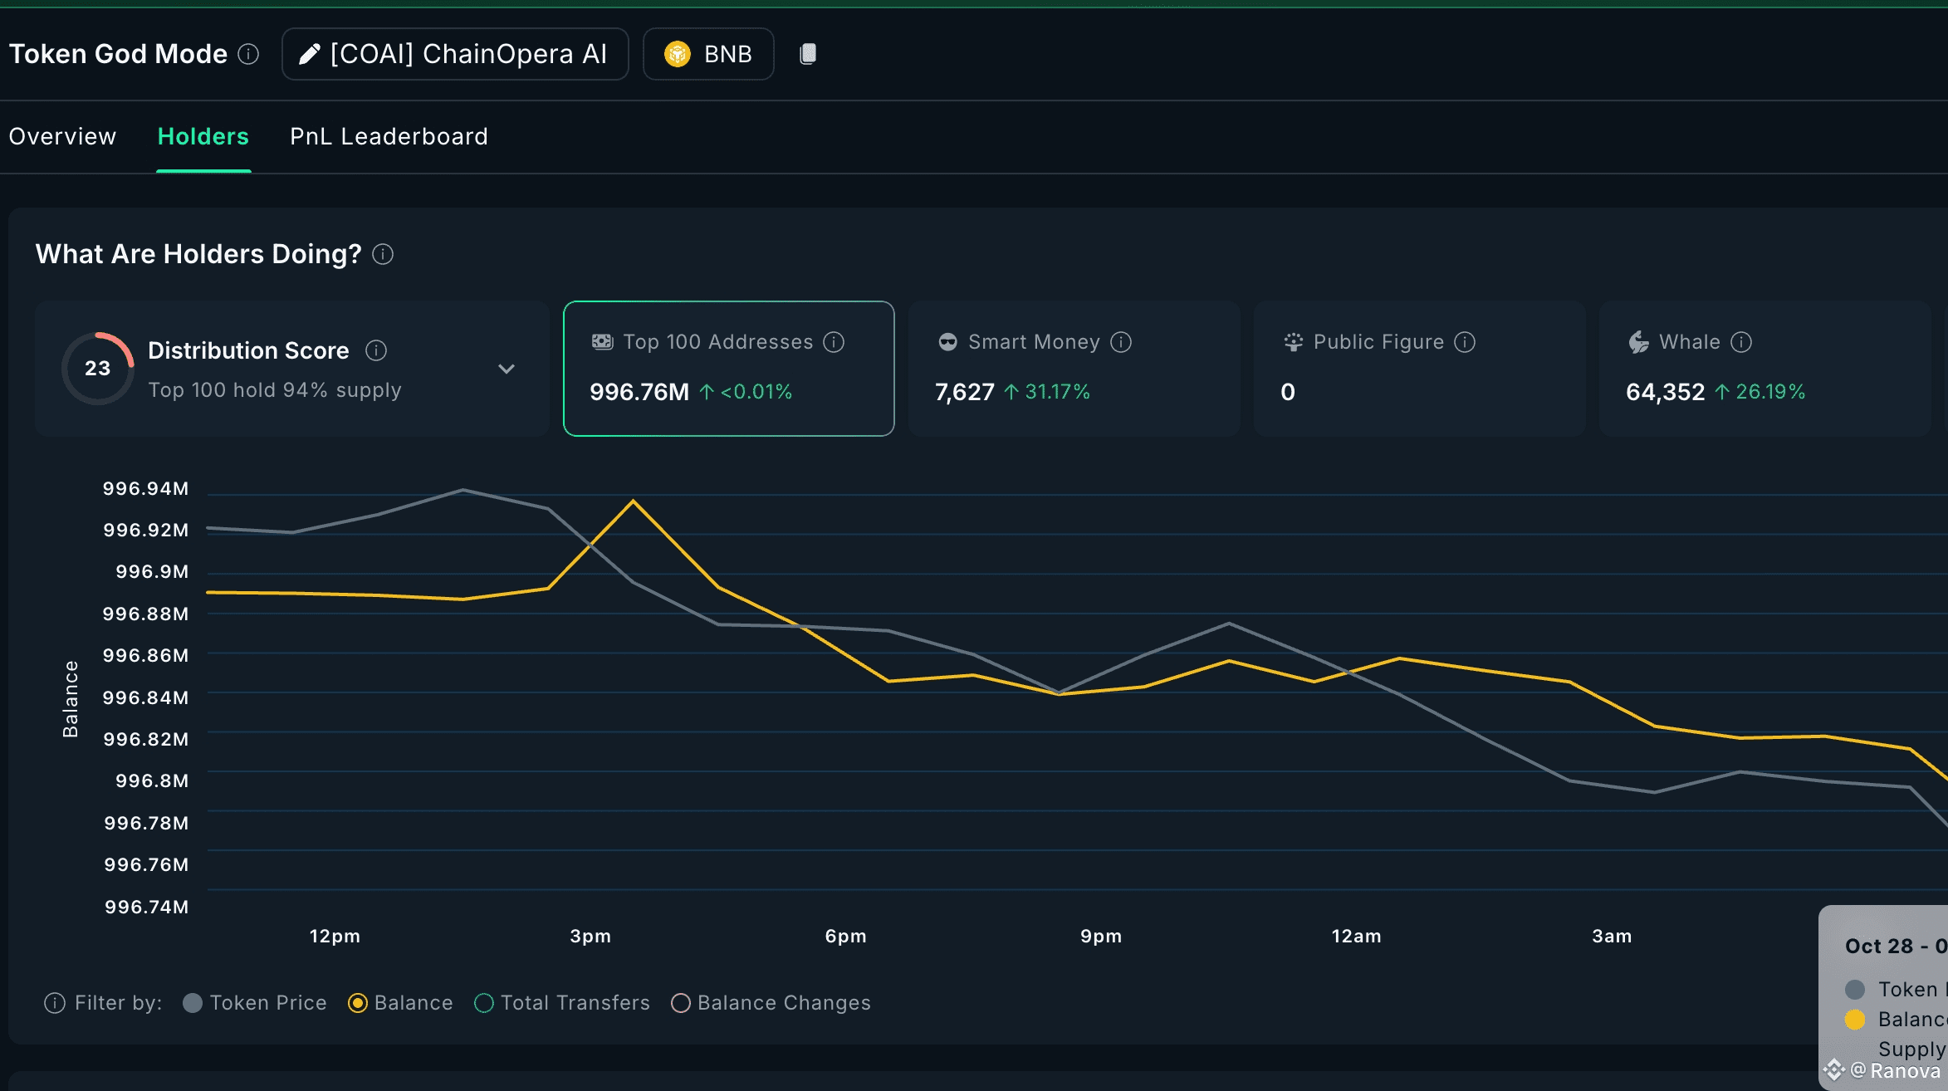The height and width of the screenshot is (1091, 1948).
Task: Select the Whale holders card
Action: coord(1764,369)
